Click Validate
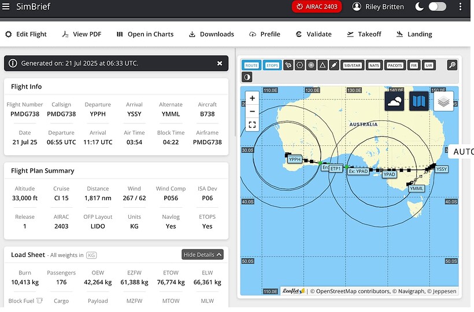474x312 pixels. point(313,34)
